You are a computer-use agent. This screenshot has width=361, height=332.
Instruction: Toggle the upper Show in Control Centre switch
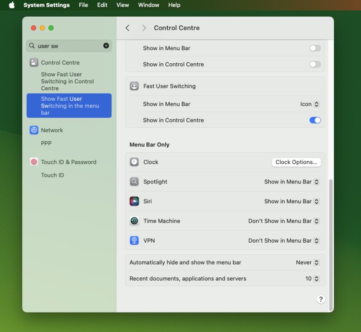point(315,65)
